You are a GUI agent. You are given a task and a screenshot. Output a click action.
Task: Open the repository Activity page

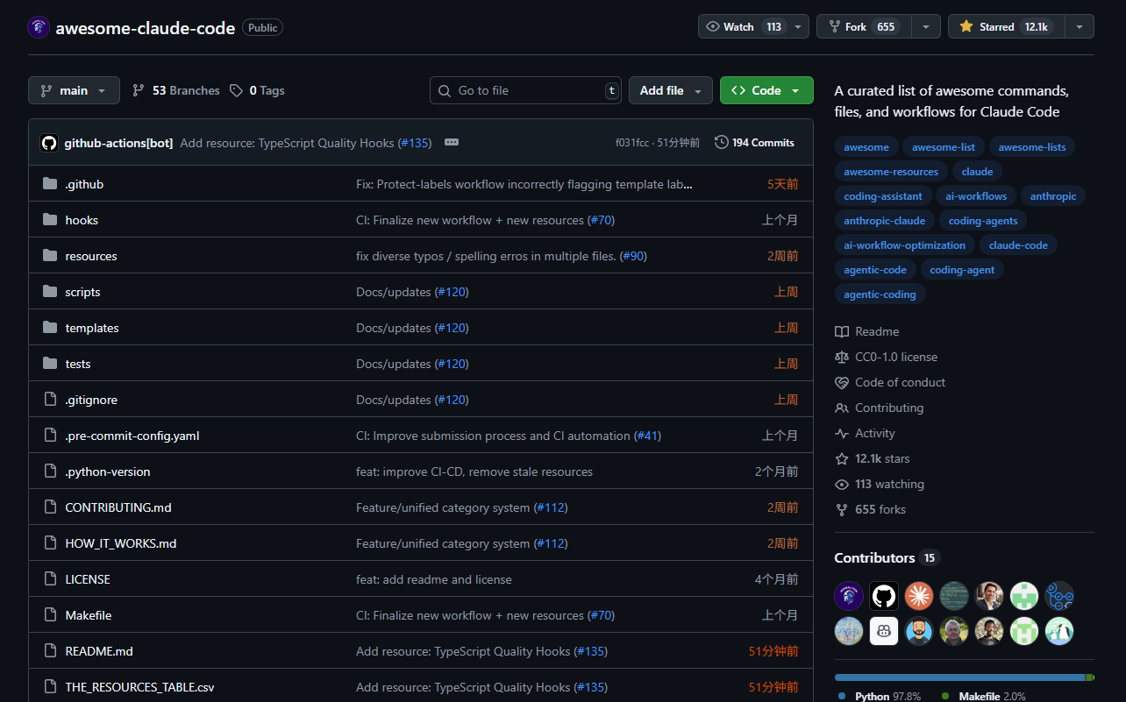tap(874, 433)
